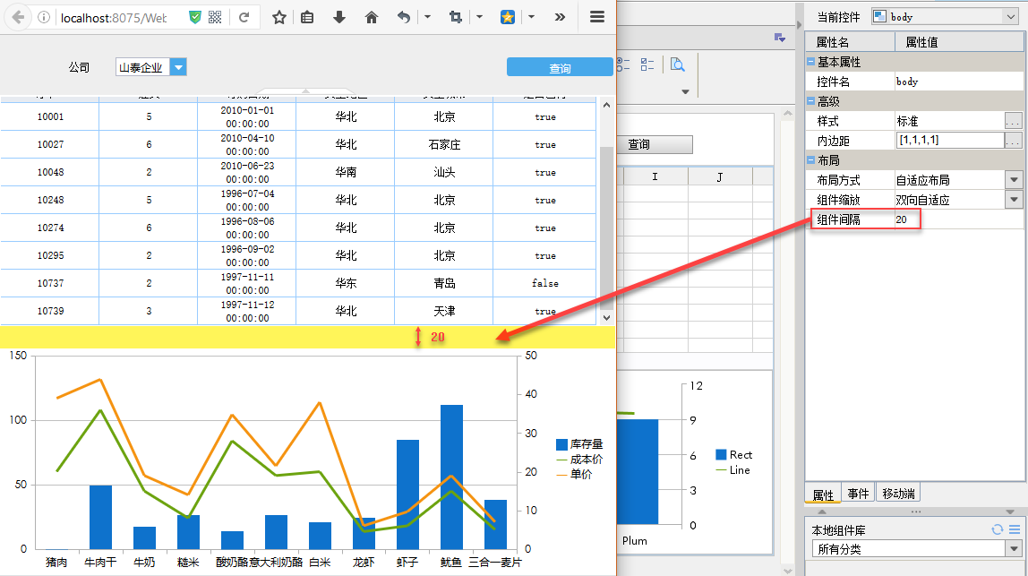1028x576 pixels.
Task: Click the tree-list view icon in designer toolbar
Action: [623, 64]
